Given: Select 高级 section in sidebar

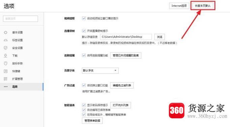Looking at the screenshot, I should click(22, 87).
